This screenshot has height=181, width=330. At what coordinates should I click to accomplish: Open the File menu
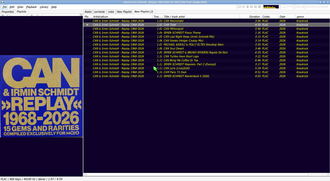click(x=5, y=7)
